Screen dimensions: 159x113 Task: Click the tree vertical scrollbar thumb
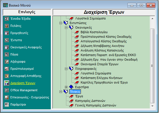[152, 66]
